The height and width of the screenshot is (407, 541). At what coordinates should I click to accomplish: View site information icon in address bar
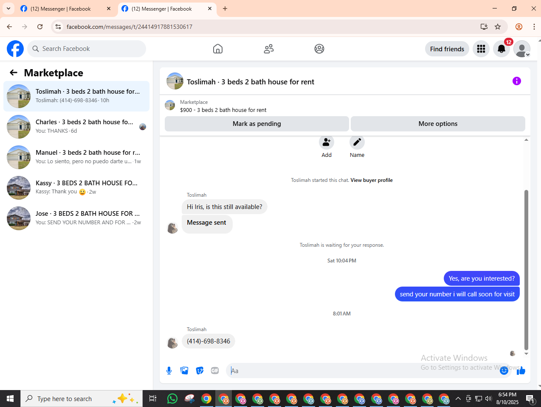click(58, 27)
